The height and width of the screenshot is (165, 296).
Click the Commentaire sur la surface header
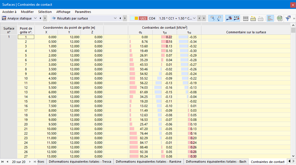246,32
